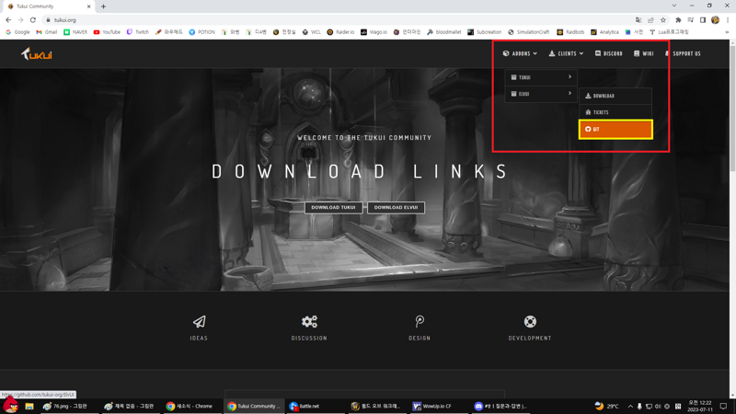Open the POTION bookmark
The image size is (736, 414).
click(201, 32)
